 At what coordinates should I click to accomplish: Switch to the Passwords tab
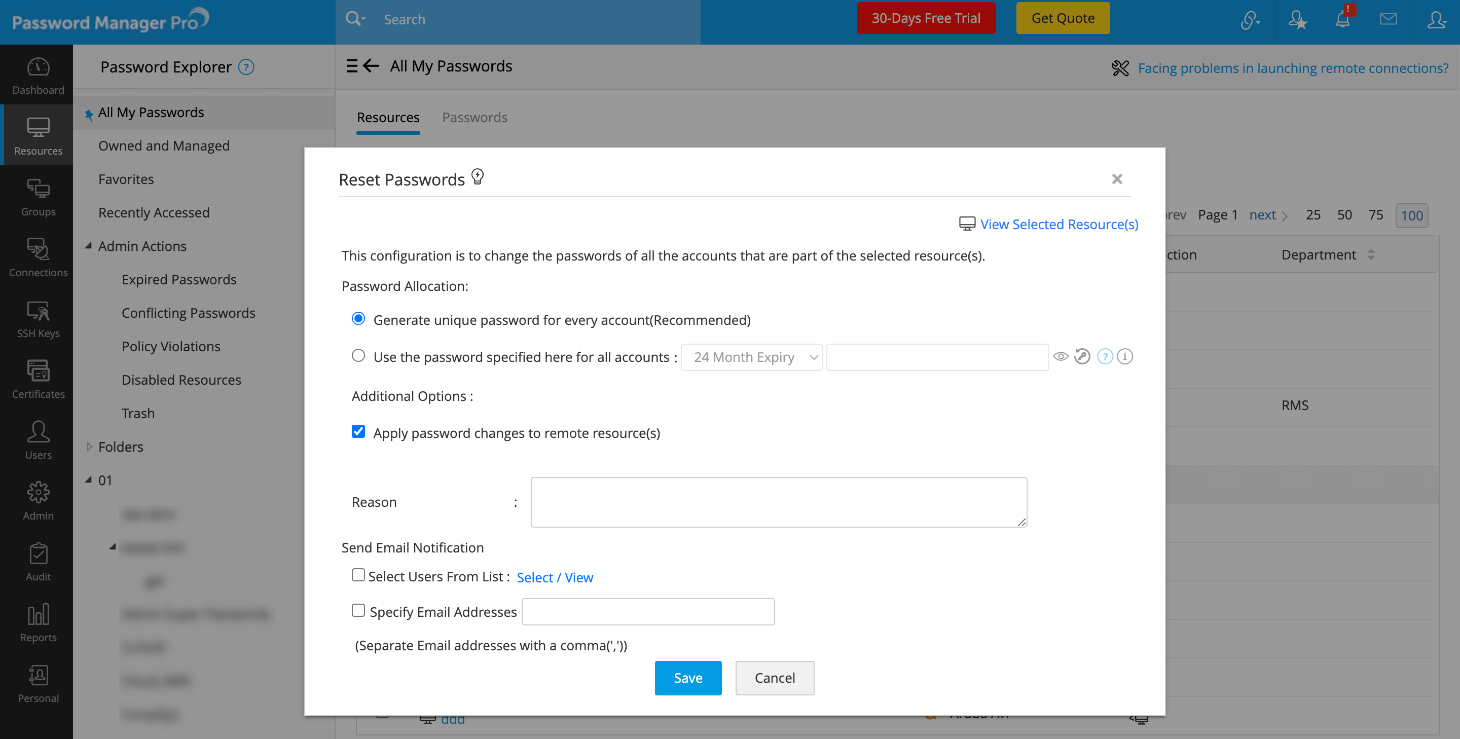coord(474,117)
